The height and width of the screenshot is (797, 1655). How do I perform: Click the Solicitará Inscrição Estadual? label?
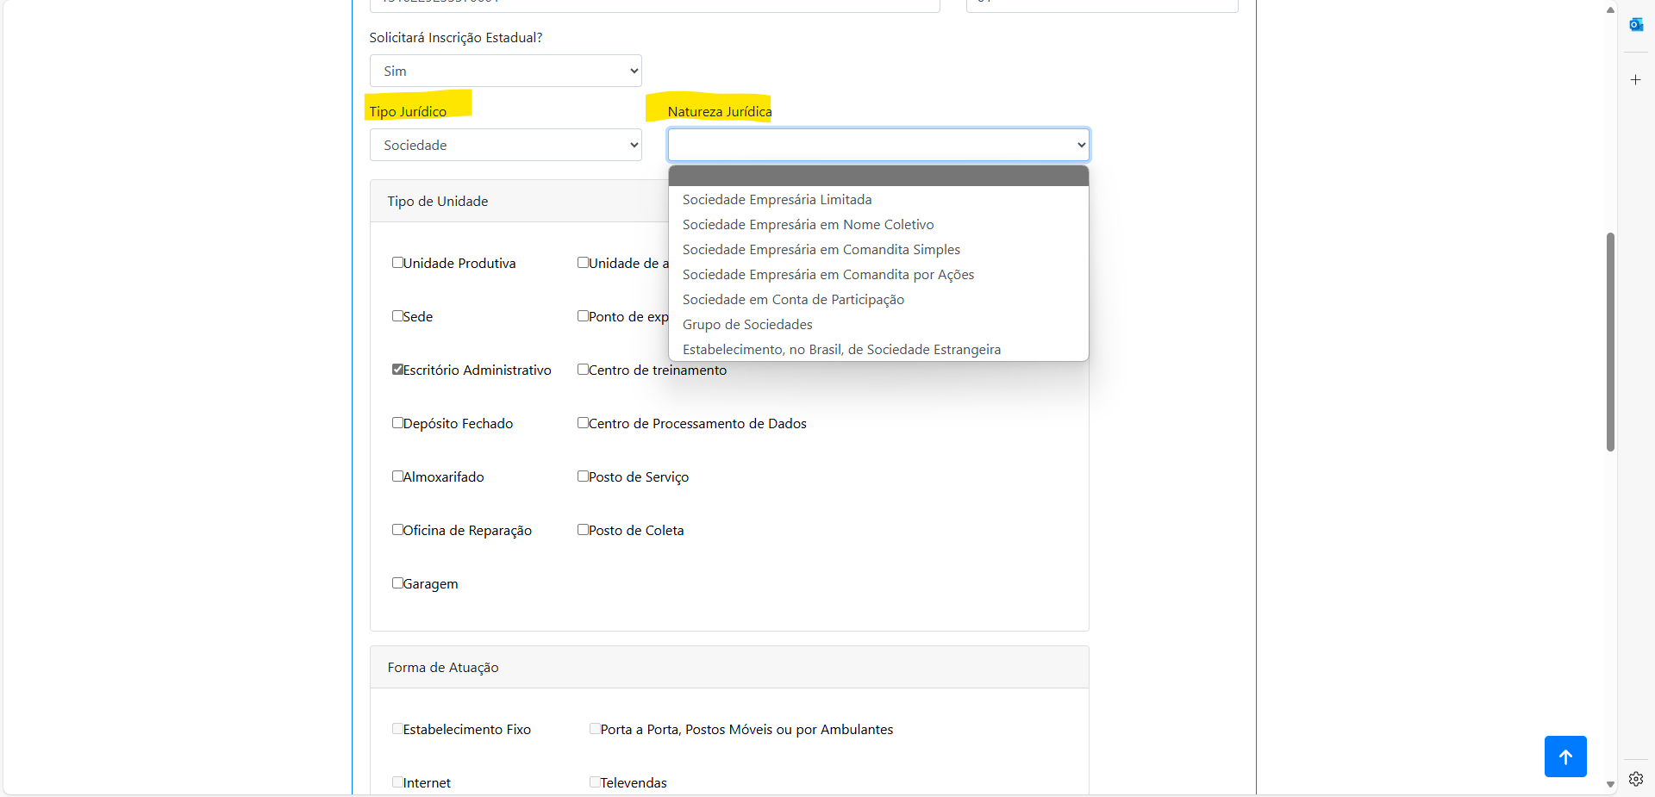[456, 38]
